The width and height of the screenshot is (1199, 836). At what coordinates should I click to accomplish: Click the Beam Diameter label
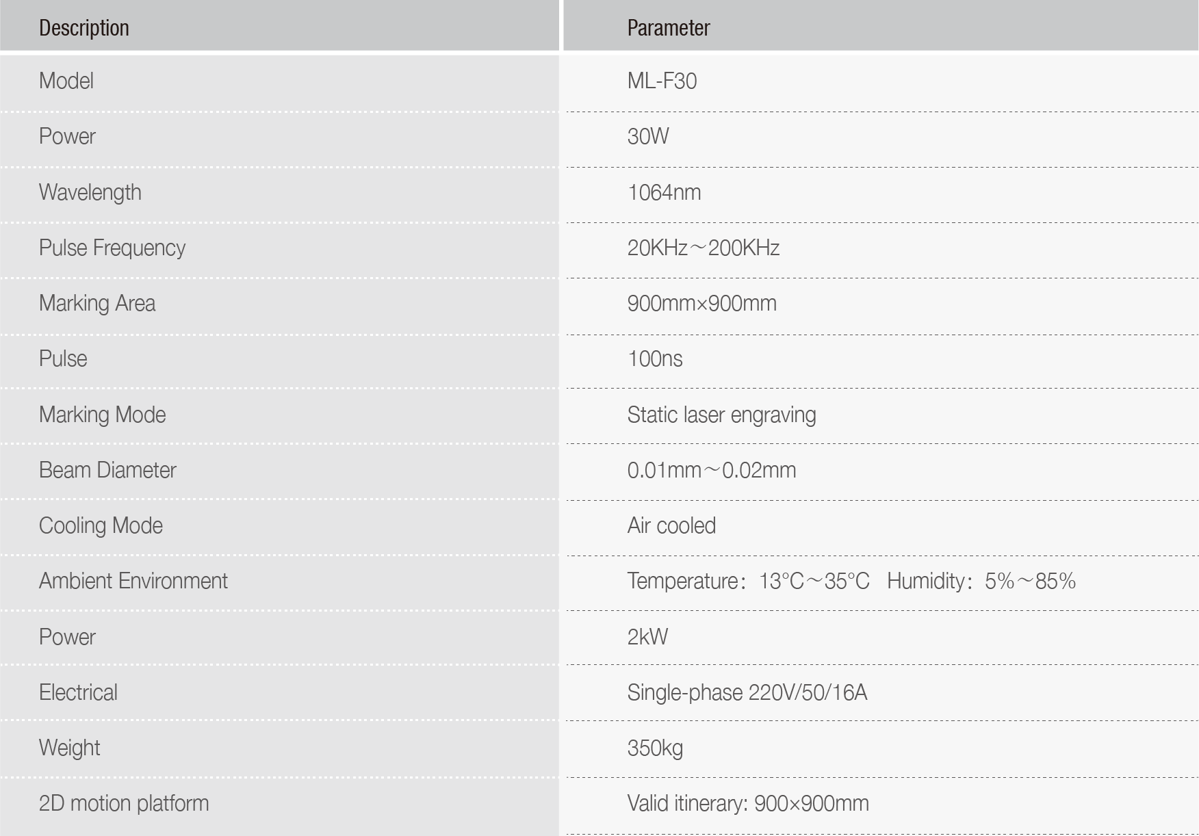pyautogui.click(x=107, y=470)
